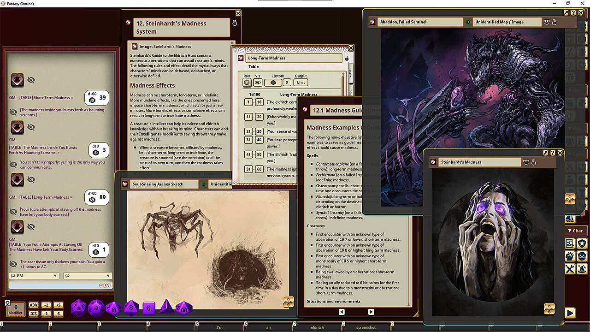
Task: Collapse the Char sidebar section
Action: click(575, 231)
